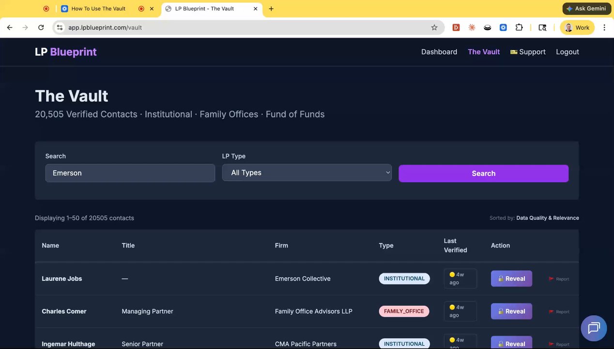Select the name Charles Comer
Viewport: 614px width, 349px height.
click(x=64, y=312)
